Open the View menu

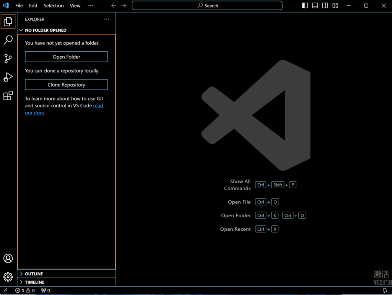[x=75, y=5]
